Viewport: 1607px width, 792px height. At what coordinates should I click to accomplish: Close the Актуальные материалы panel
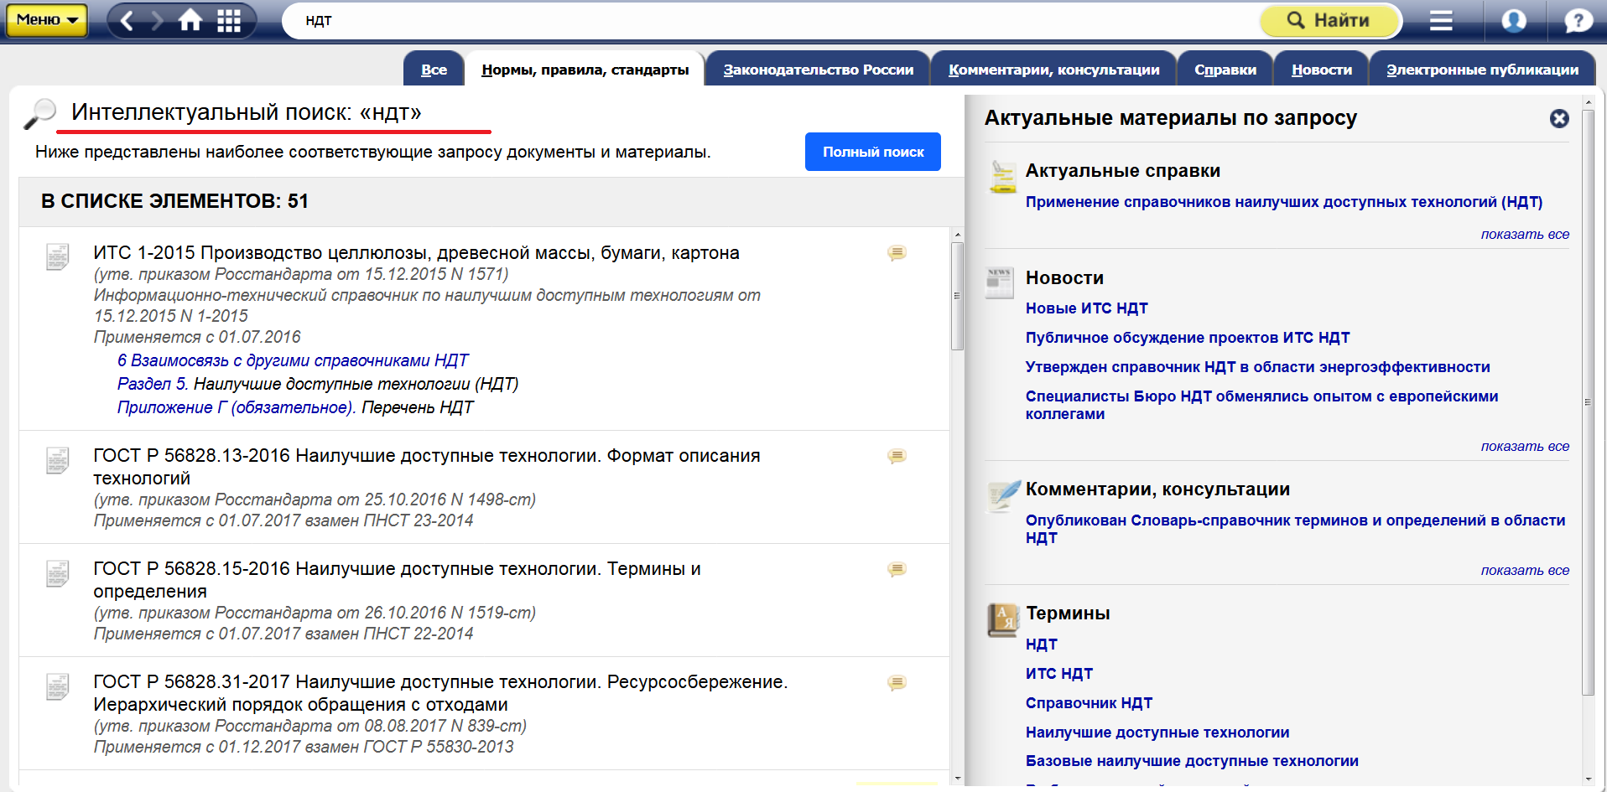pos(1559,119)
